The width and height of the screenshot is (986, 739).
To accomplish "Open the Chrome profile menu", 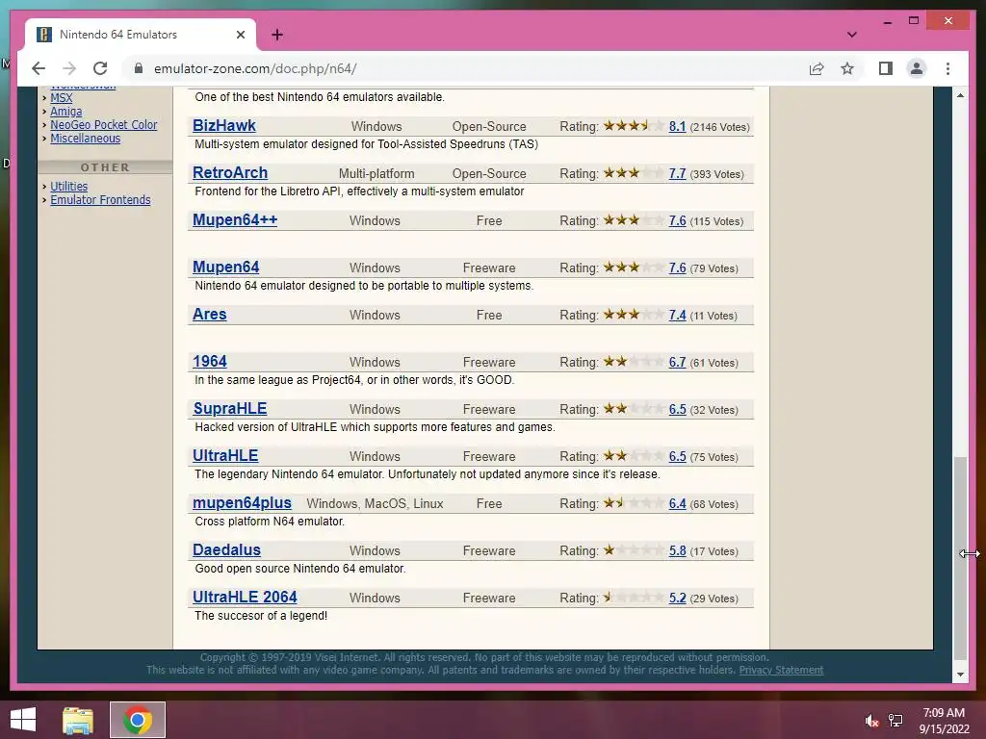I will (x=917, y=68).
